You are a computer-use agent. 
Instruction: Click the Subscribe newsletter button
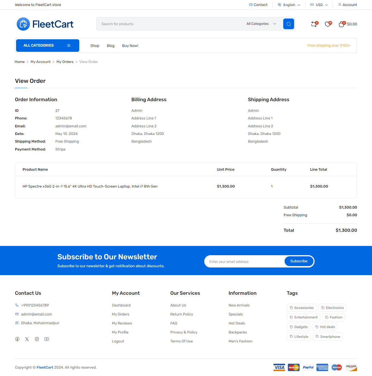point(299,261)
